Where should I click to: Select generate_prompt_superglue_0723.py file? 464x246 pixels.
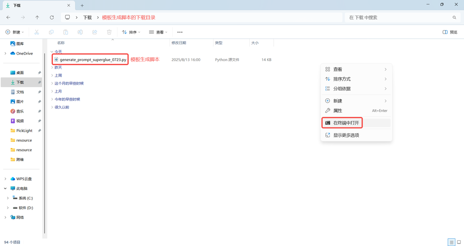(93, 60)
